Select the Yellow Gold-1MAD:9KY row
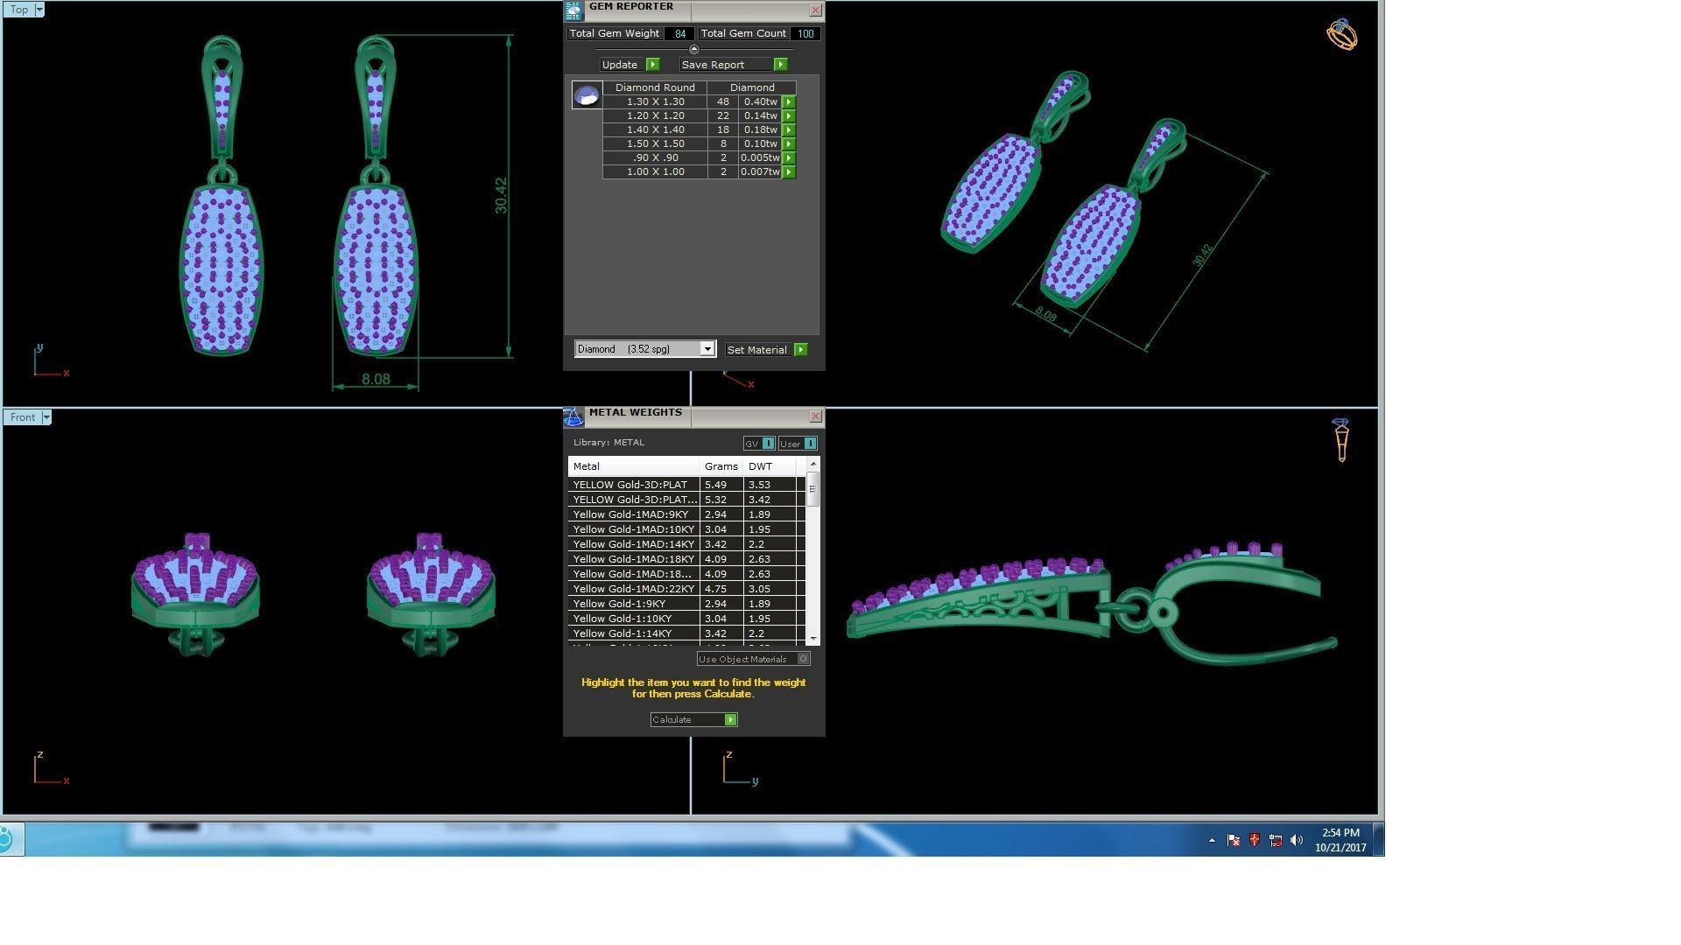The image size is (1681, 945). click(687, 514)
